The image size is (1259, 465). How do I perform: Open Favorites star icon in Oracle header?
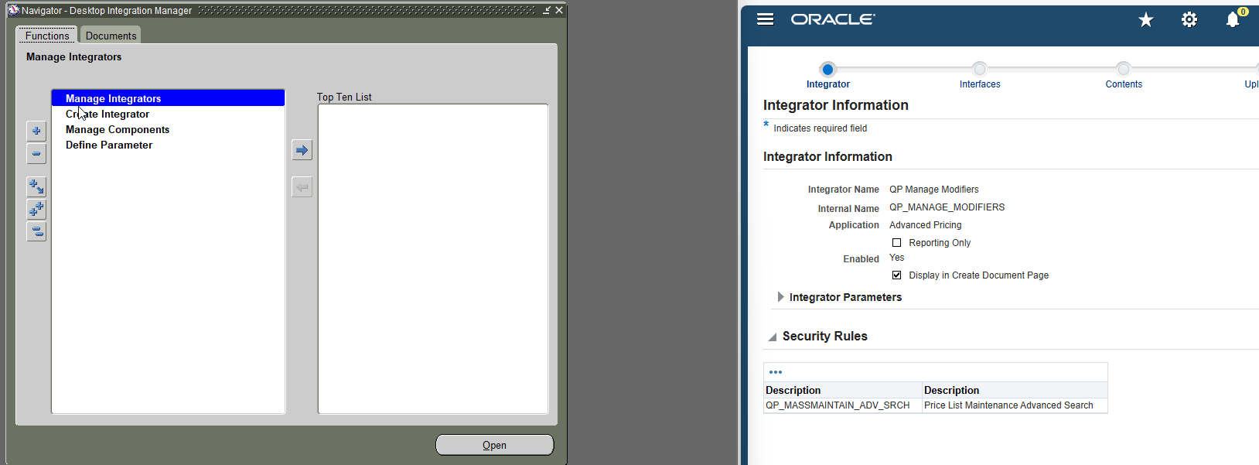click(1146, 20)
